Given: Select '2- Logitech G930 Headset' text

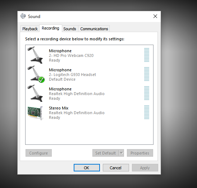Looking at the screenshot, I should (x=72, y=75).
